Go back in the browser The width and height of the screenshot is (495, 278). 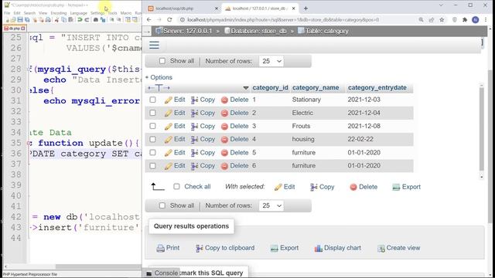click(x=149, y=19)
